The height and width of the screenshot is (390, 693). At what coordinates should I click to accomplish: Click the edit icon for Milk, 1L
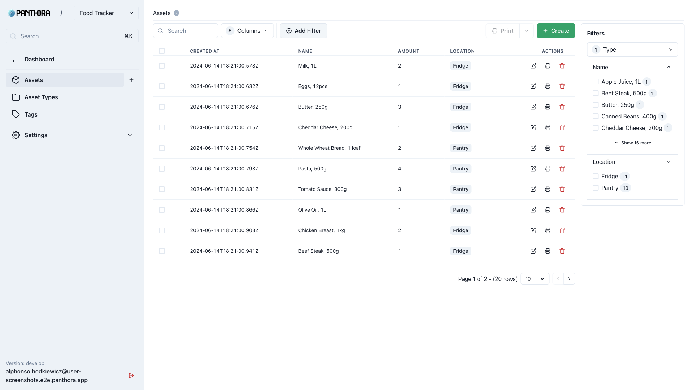coord(533,66)
